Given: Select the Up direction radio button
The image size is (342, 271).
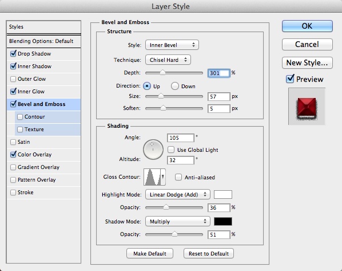Looking at the screenshot, I should 147,86.
